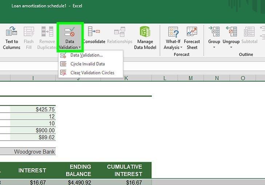This screenshot has width=265, height=185.
Task: Click the Text to Columns icon
Action: [x=12, y=32]
